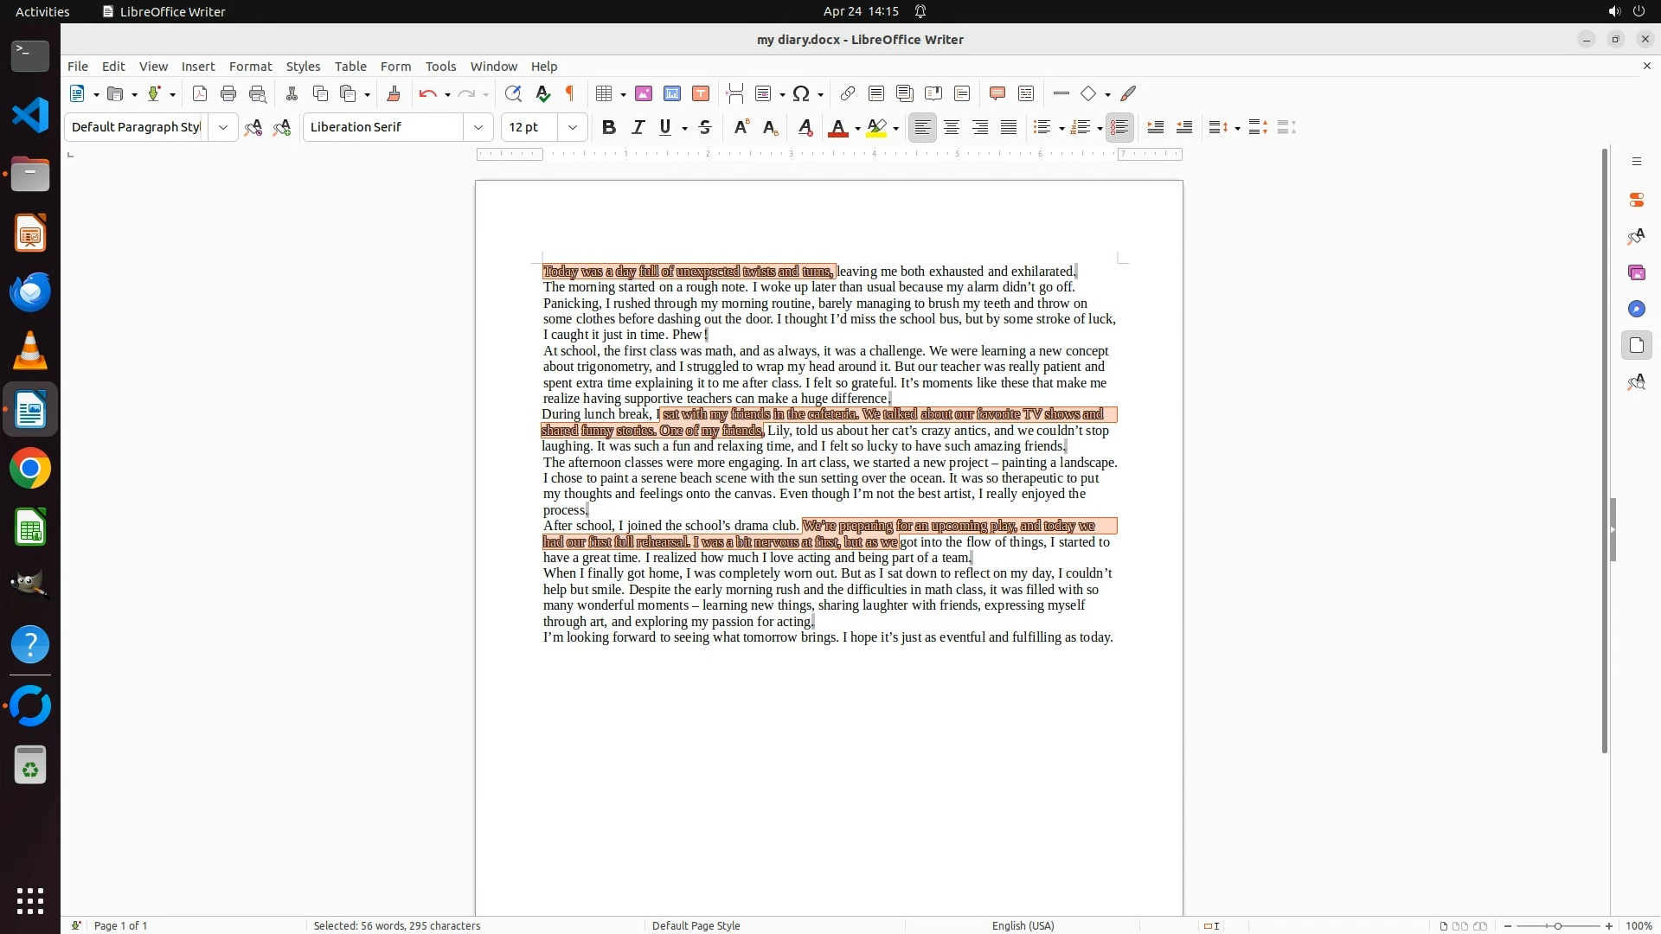Click English (USA) language in status bar
Screen dimensions: 1661x934
1023,925
